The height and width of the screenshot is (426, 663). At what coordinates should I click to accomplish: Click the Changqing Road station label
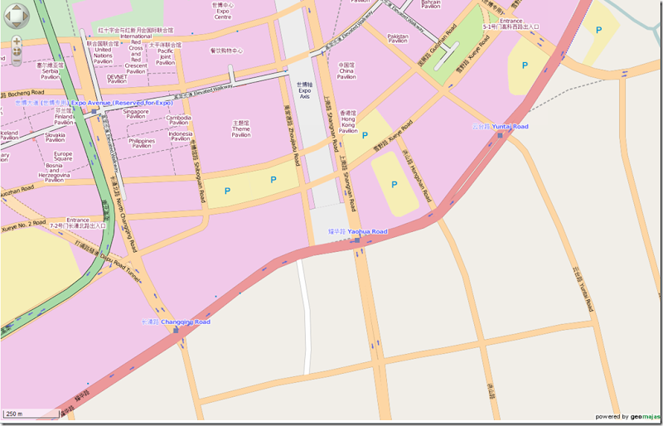(176, 322)
